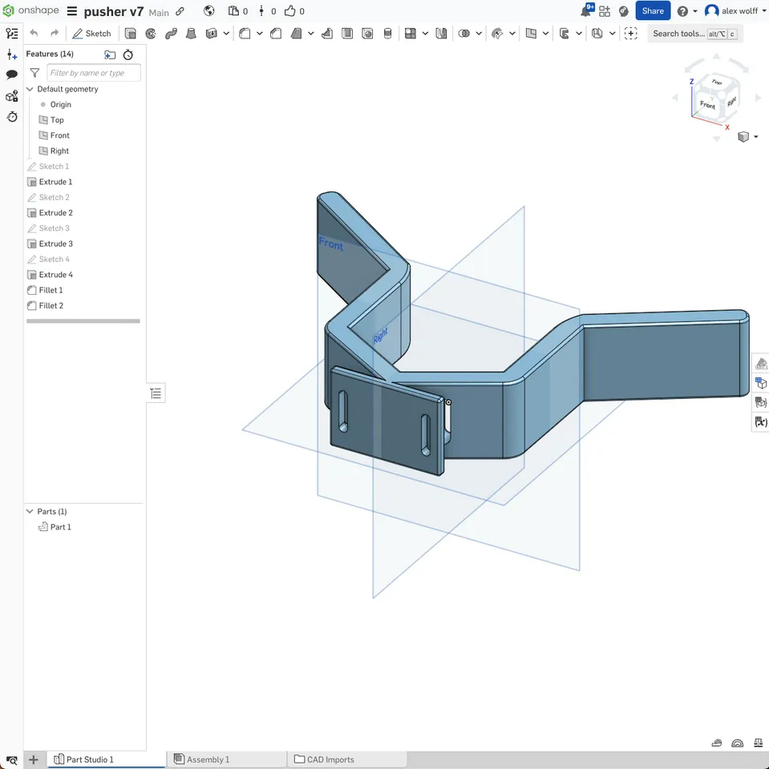Collapse the Parts (1) list

point(30,511)
